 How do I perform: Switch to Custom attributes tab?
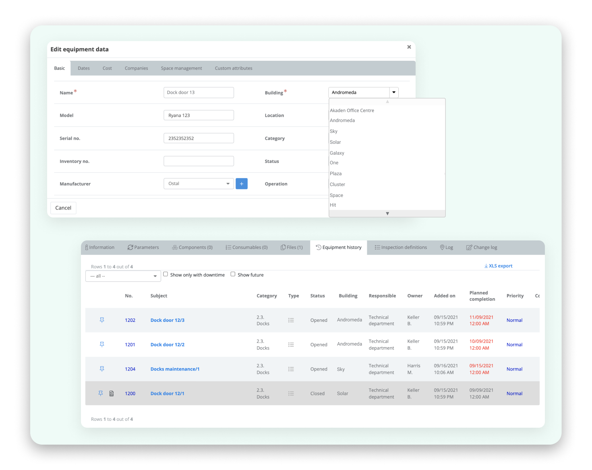tap(234, 68)
